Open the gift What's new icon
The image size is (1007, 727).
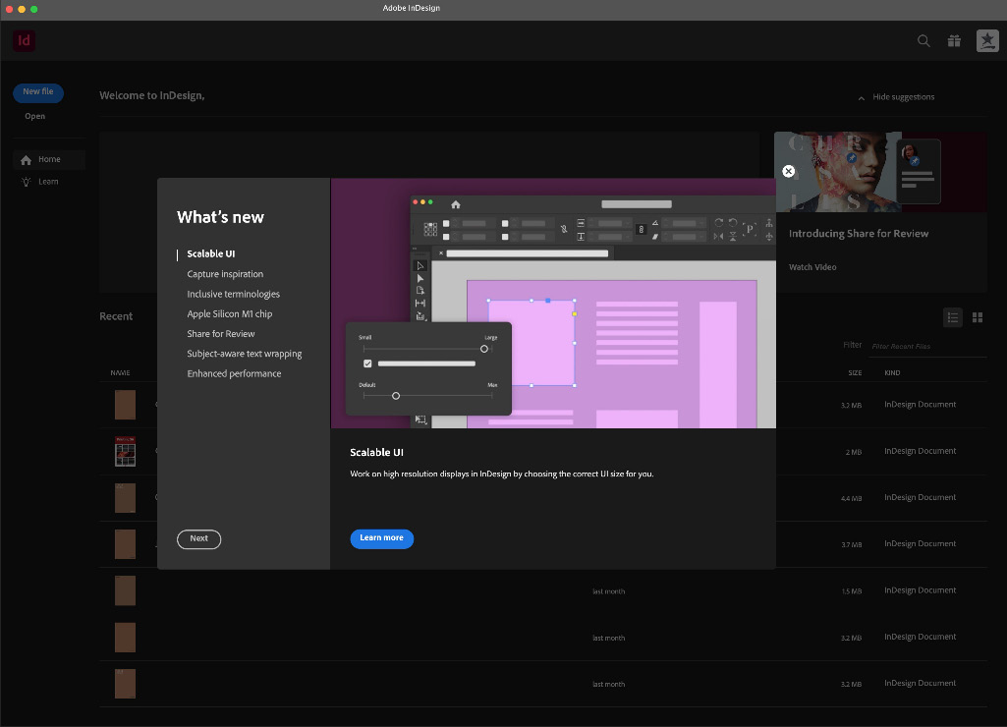coord(954,41)
